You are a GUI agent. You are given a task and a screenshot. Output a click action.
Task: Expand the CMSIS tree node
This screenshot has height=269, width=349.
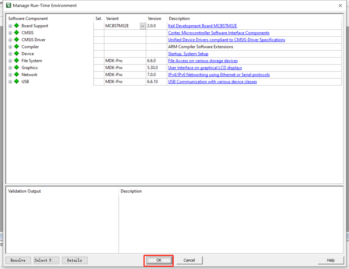(x=10, y=33)
